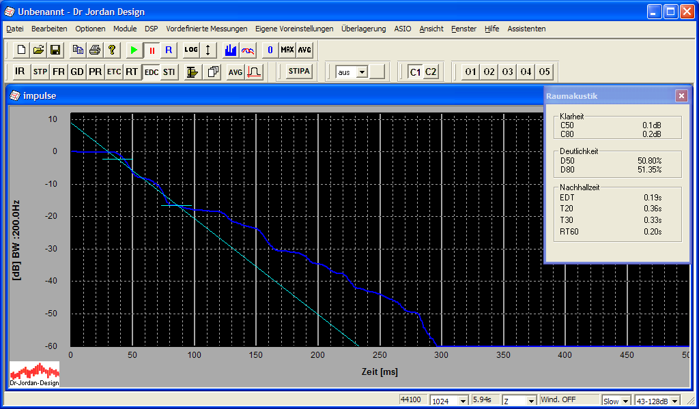Open the Überlagerung menu
Screen dimensions: 699x409
pos(363,29)
